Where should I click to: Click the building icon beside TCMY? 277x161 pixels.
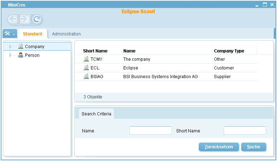tap(86, 59)
